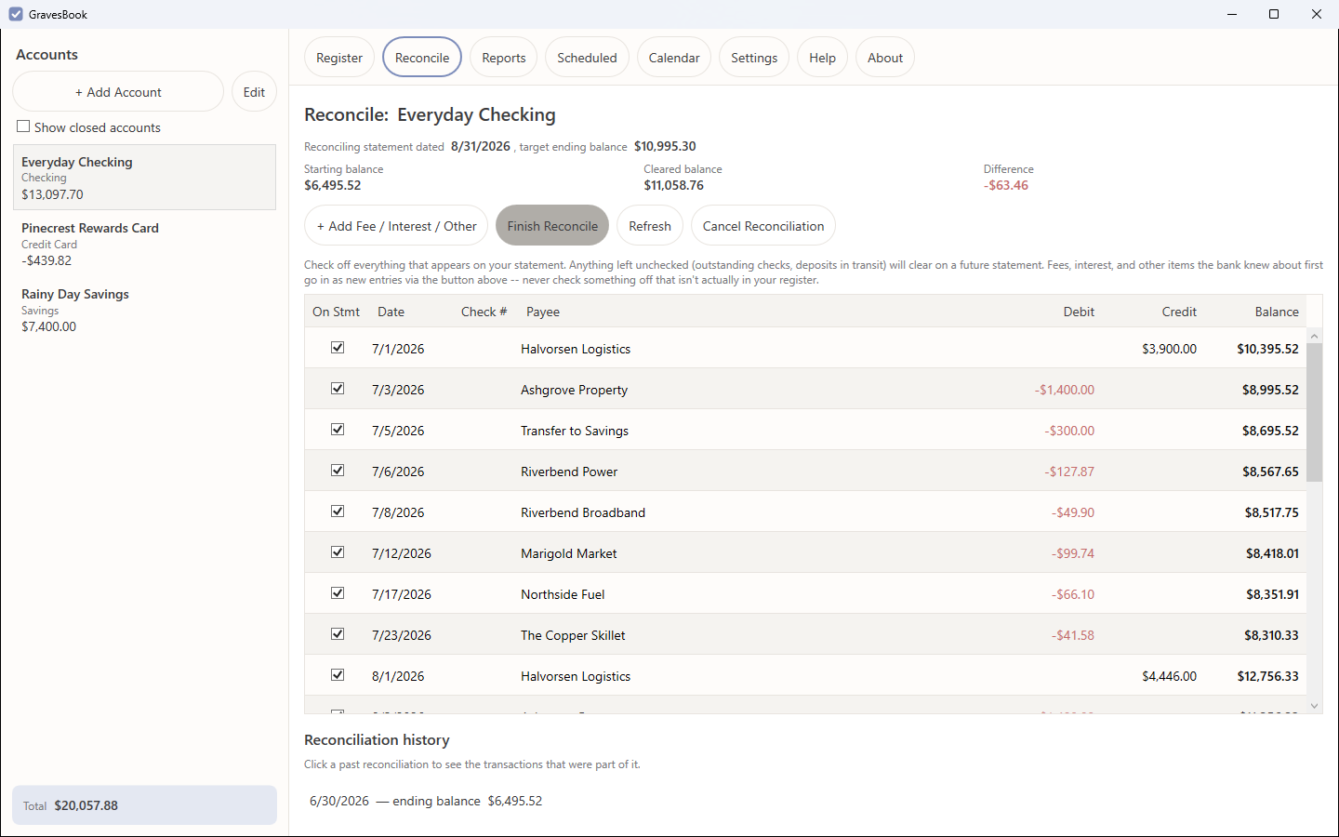Go to the Scheduled tab
1339x837 pixels.
(587, 58)
